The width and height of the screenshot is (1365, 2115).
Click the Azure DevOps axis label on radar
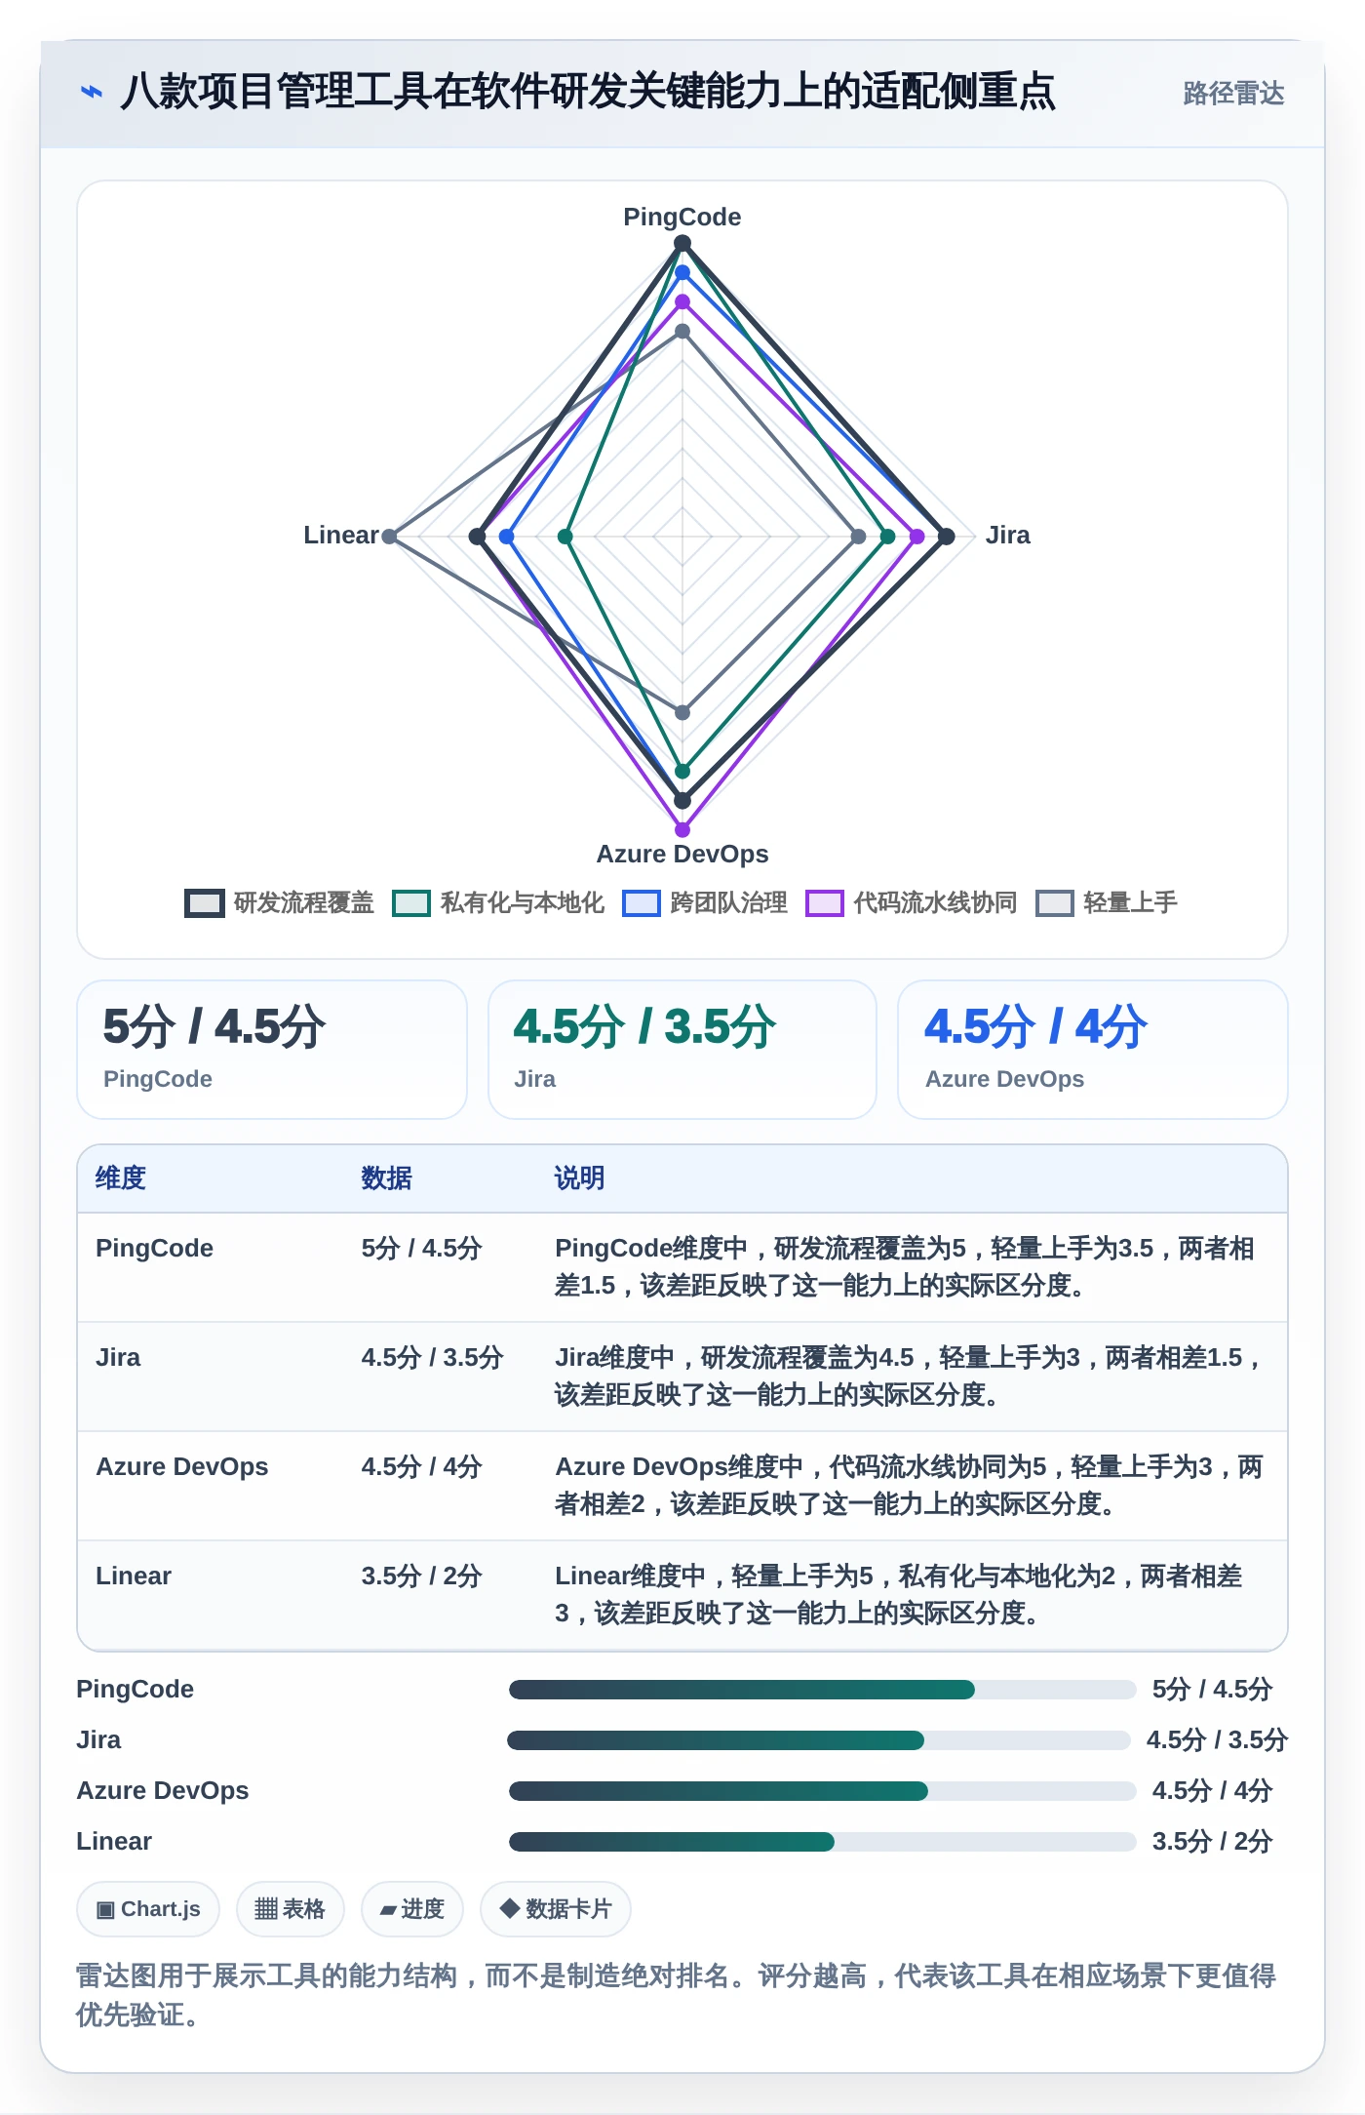(x=682, y=855)
